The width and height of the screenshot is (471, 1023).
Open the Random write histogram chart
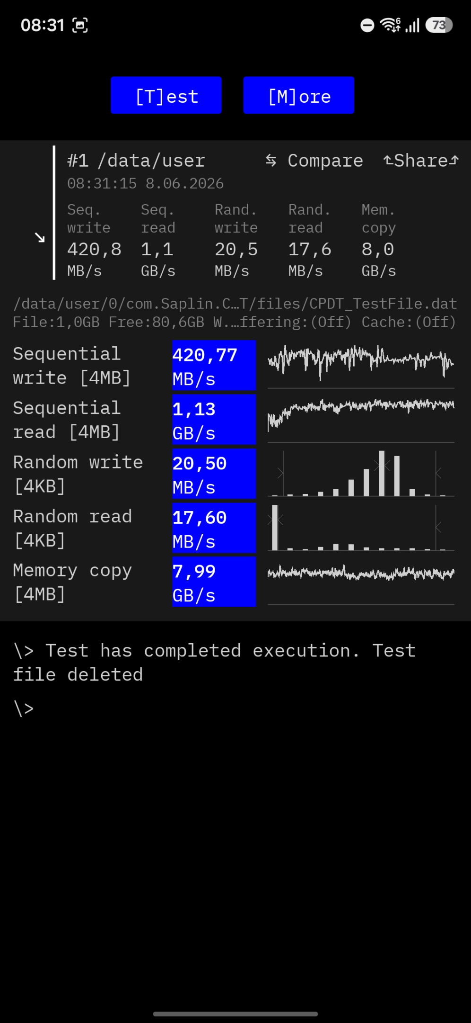pyautogui.click(x=361, y=473)
